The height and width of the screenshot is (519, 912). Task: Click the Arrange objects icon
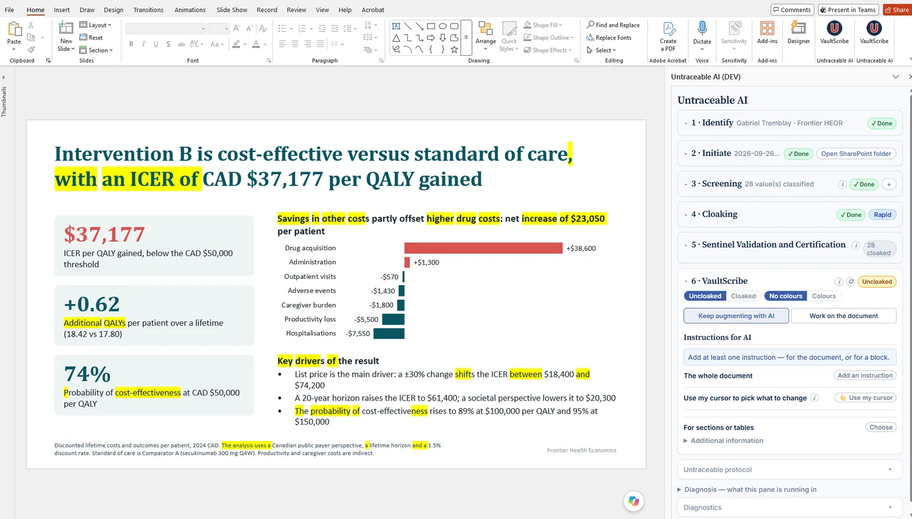click(x=486, y=29)
